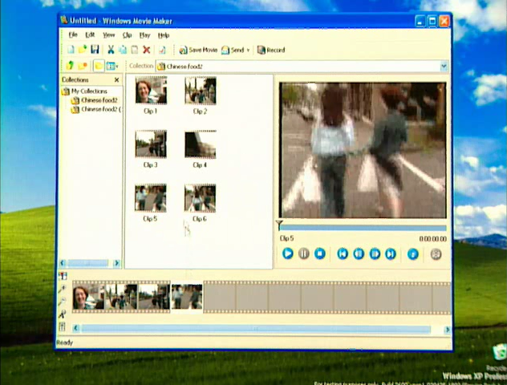Click the Copy icon
Image resolution: width=507 pixels, height=385 pixels.
pyautogui.click(x=123, y=50)
